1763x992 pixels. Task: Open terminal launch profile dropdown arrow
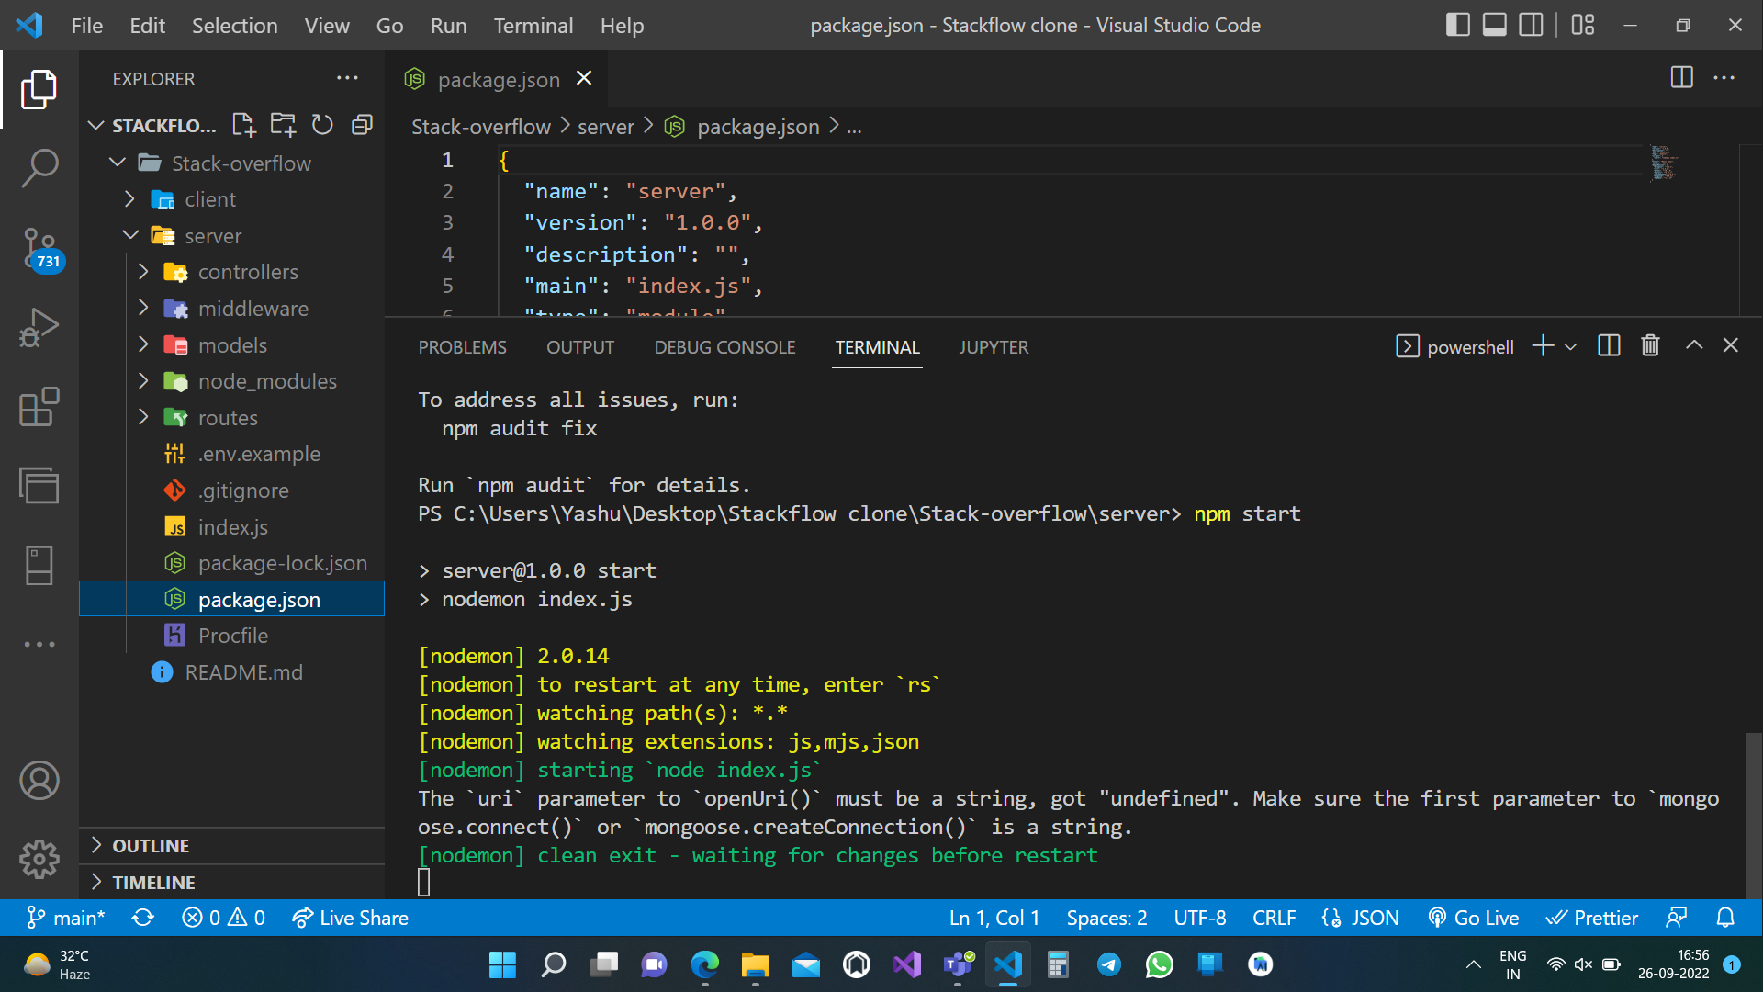[x=1570, y=346]
